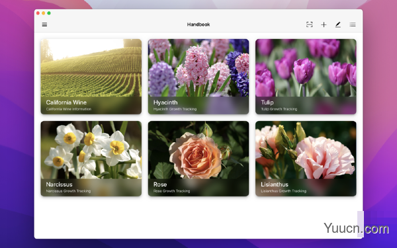Add a new handbook with plus icon
The width and height of the screenshot is (397, 248).
point(324,24)
